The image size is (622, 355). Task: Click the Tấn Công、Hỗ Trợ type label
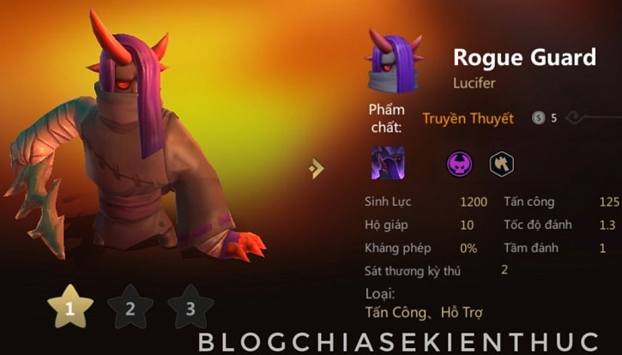pos(424,313)
